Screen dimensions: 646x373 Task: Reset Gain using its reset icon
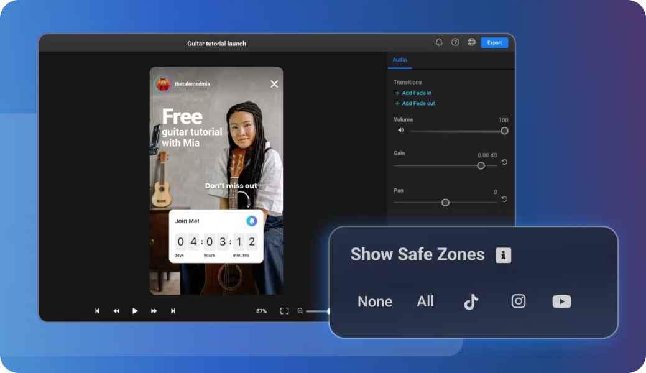tap(504, 162)
